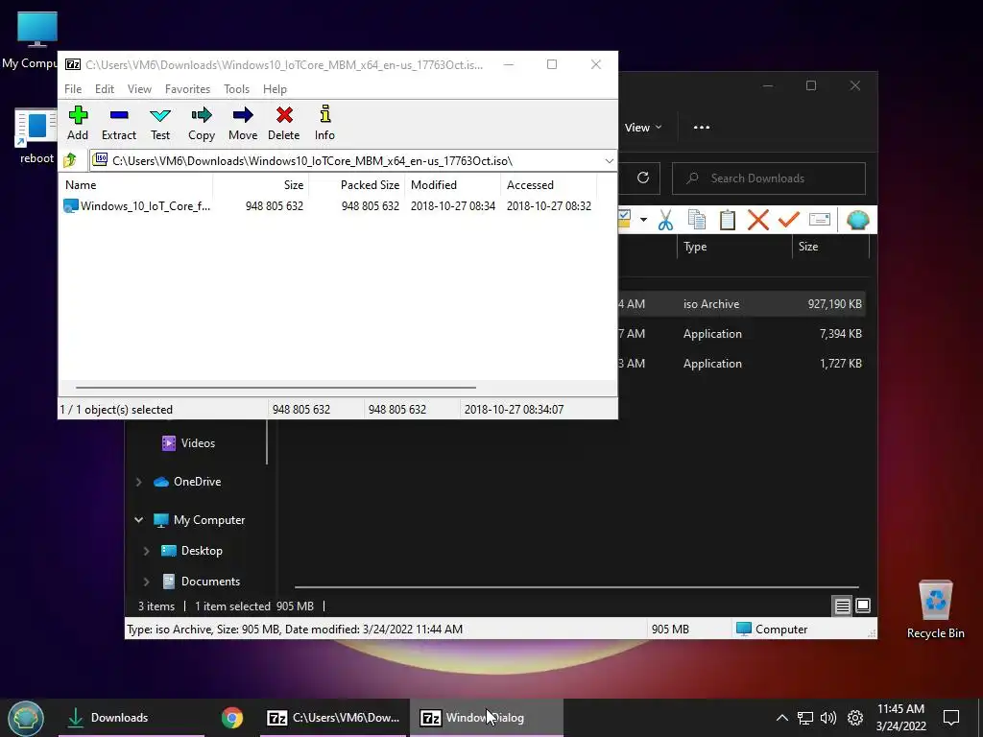Open the Favorites menu
This screenshot has width=983, height=737.
tap(187, 89)
